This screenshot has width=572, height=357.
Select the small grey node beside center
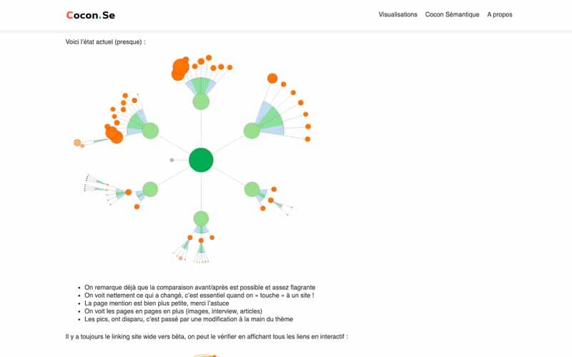pos(172,160)
